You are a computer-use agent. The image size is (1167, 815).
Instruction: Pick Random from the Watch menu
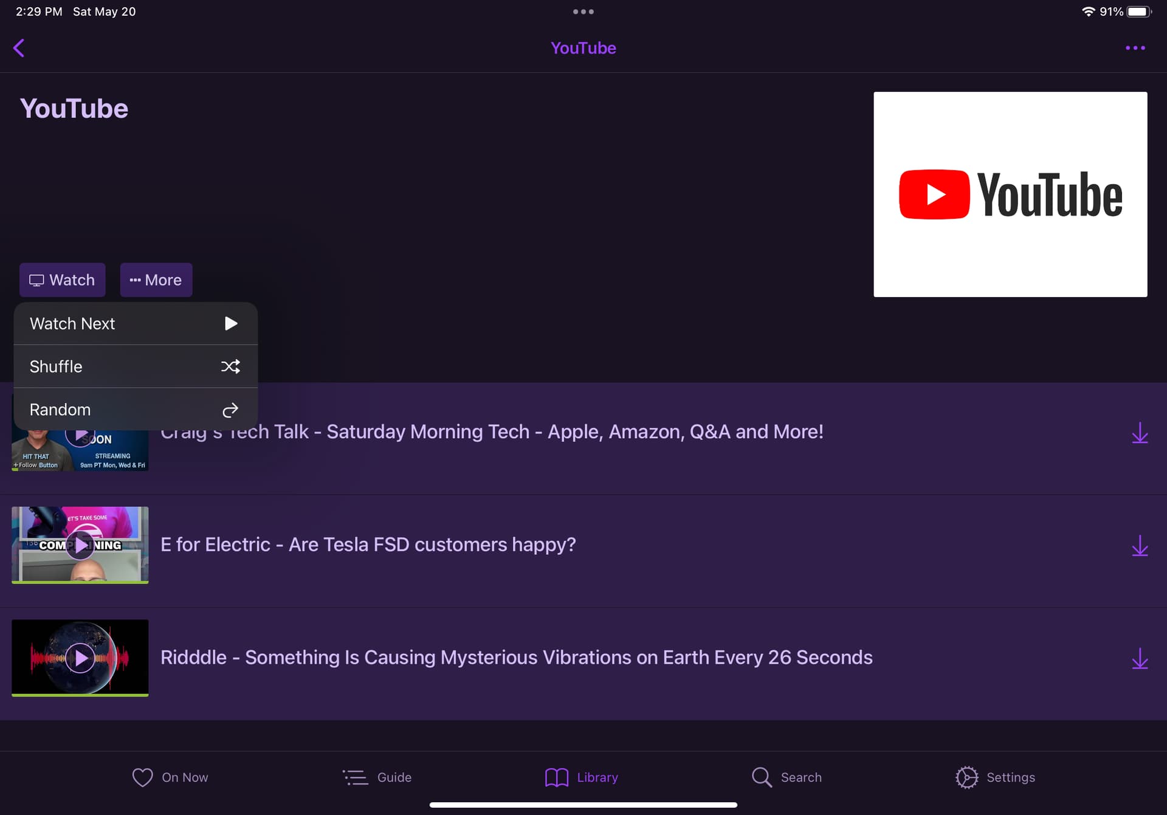pyautogui.click(x=135, y=410)
